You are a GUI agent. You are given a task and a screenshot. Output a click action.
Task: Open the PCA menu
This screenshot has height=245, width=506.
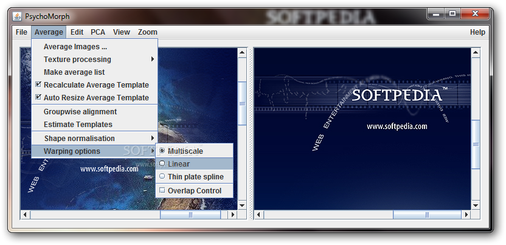click(98, 32)
